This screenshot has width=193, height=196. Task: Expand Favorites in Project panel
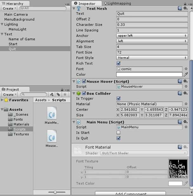tap(2, 100)
